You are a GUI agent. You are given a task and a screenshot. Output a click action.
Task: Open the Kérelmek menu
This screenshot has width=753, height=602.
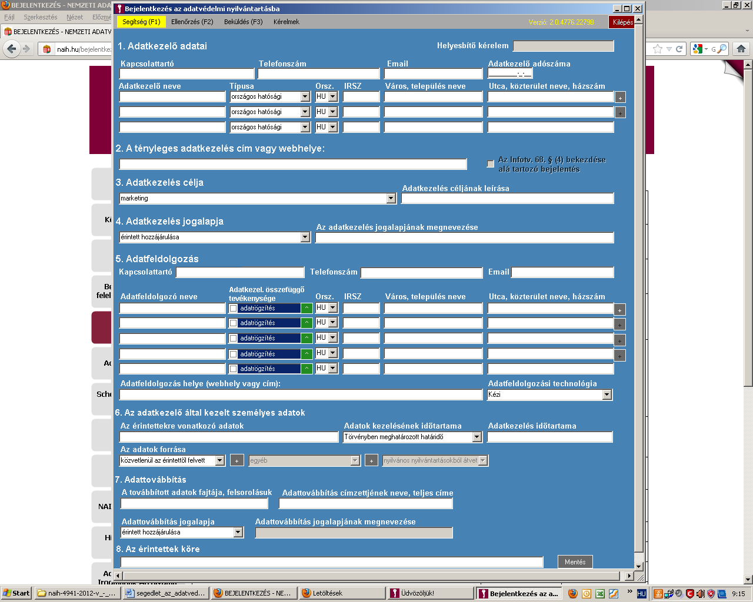286,22
